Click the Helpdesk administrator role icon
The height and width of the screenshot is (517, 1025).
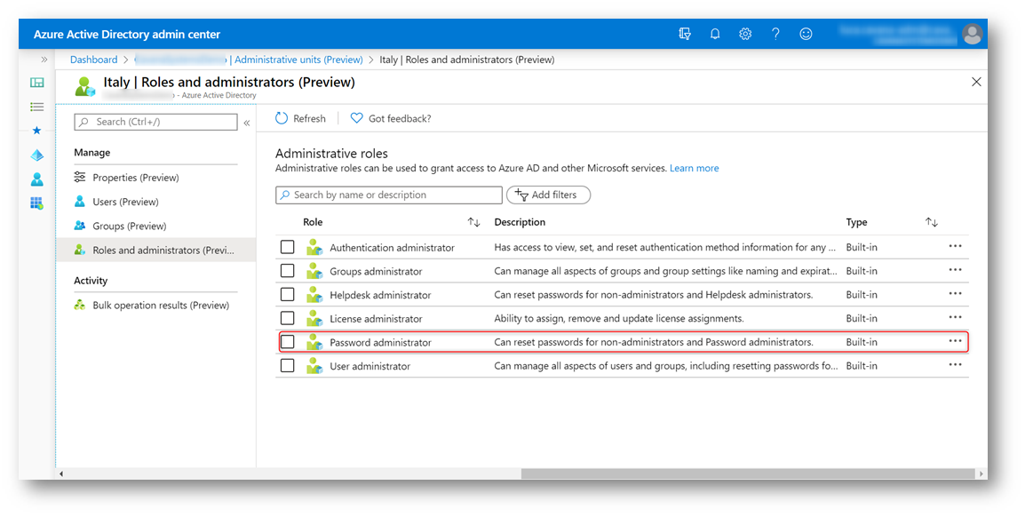(x=314, y=294)
